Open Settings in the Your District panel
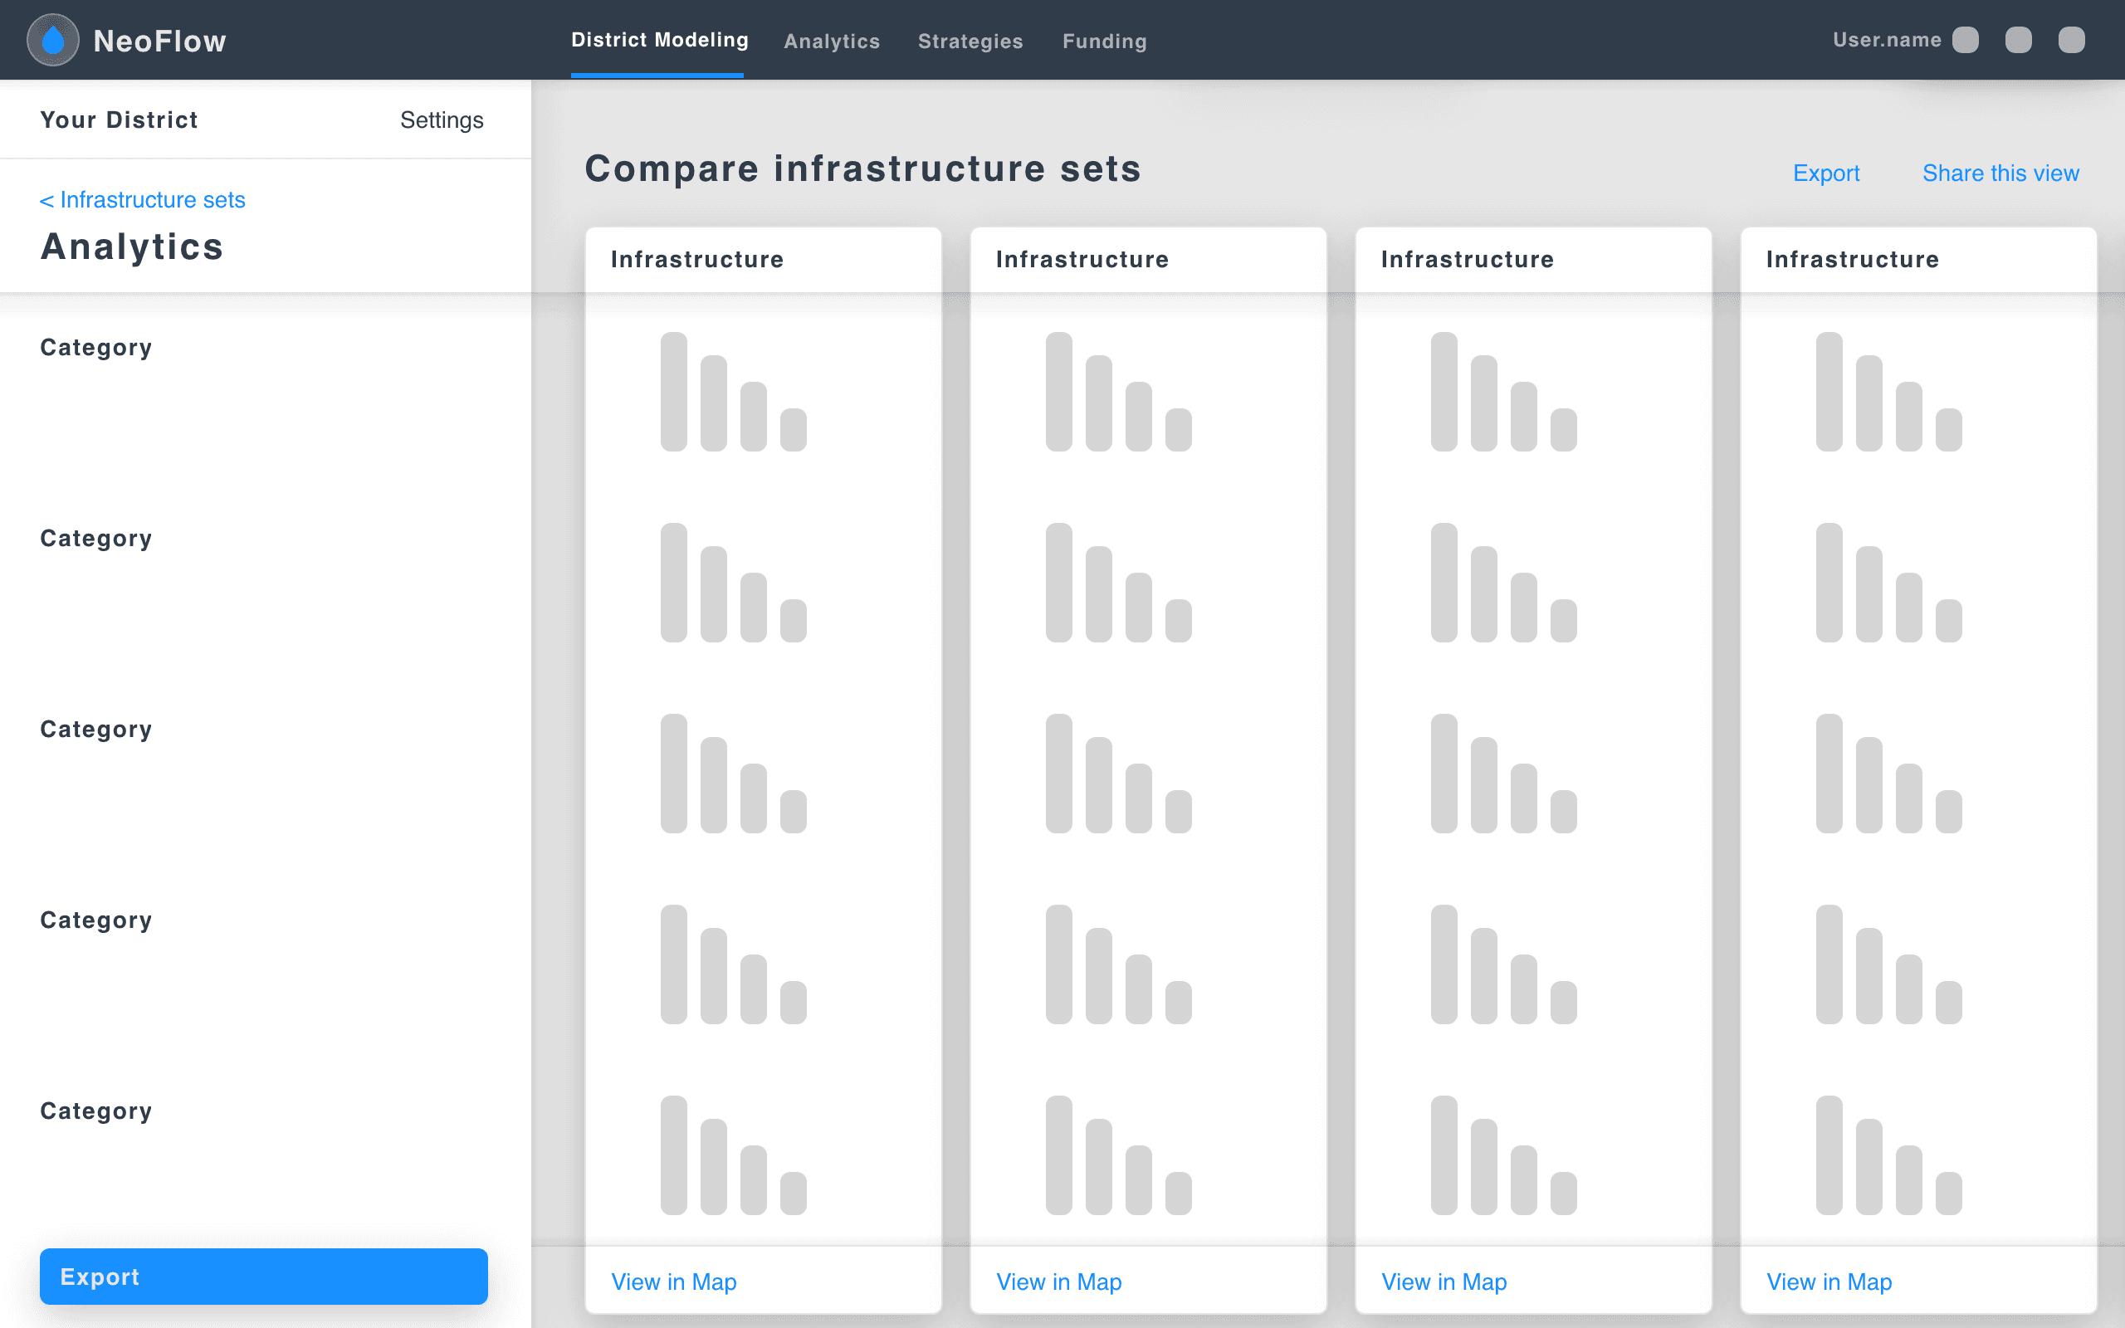This screenshot has height=1328, width=2125. (x=442, y=120)
